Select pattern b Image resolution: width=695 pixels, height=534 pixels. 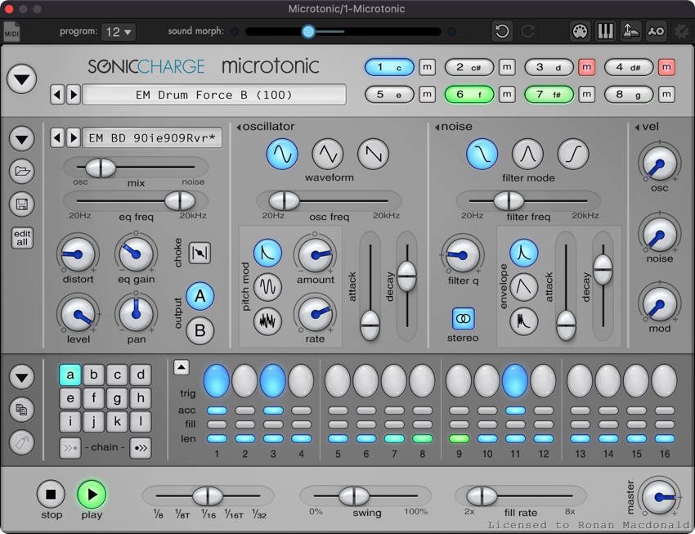tap(93, 375)
